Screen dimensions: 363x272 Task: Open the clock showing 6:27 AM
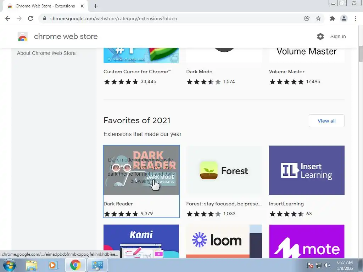coord(345,265)
